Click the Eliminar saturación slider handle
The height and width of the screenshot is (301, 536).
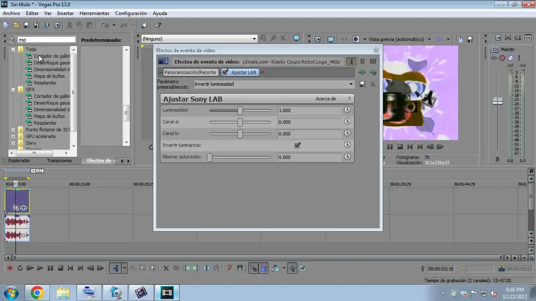click(x=209, y=157)
